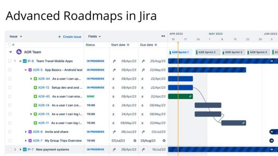Click the arrow at end of IP-8 bar
Screen dimensions: 278x156
coord(271,61)
